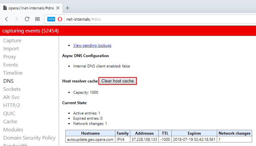This screenshot has height=146, width=256.
Task: Click the Host resolver cache label
Action: pos(80,81)
